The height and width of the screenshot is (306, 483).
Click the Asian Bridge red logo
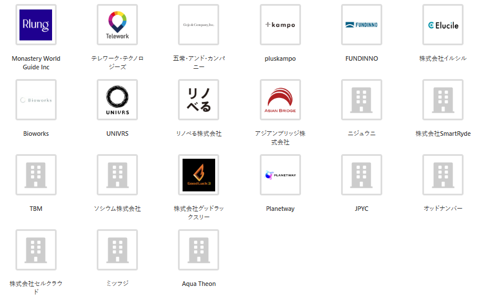point(280,100)
